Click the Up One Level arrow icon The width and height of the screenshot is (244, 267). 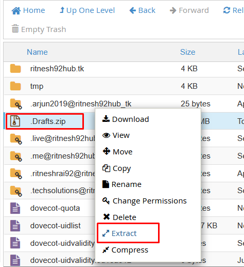point(62,10)
